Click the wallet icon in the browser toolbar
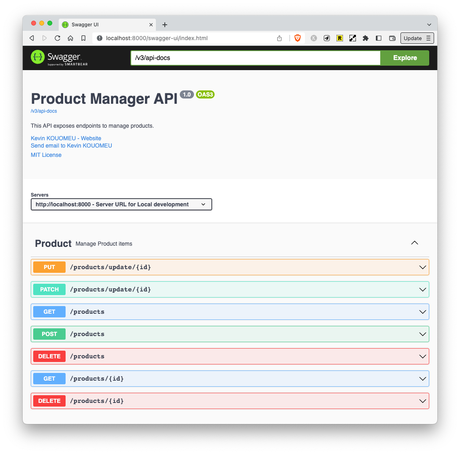The width and height of the screenshot is (460, 454). (x=392, y=38)
